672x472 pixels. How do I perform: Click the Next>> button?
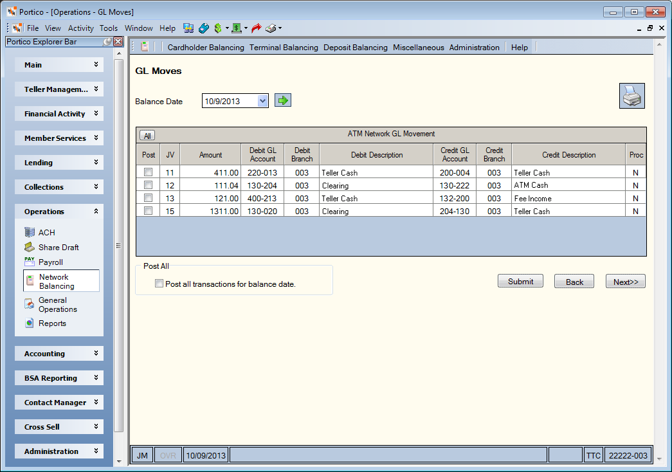[x=625, y=282]
